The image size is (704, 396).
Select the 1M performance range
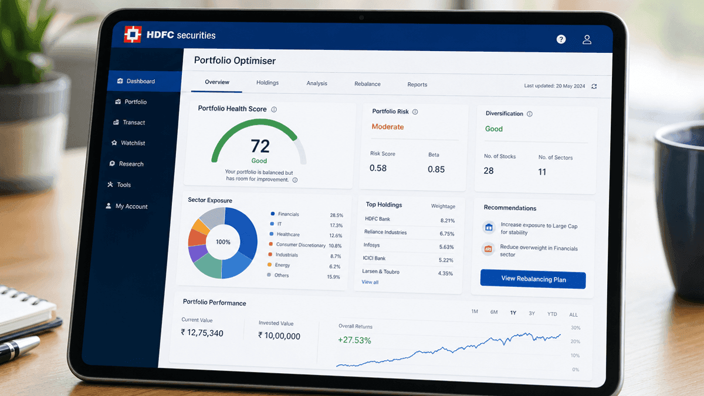475,312
